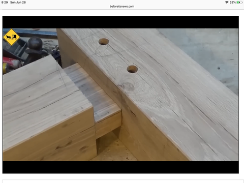Viewport: 244px width, 183px height.
Task: Tap the battery indicator icon
Action: click(239, 3)
